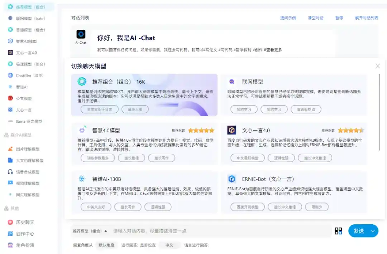The width and height of the screenshot is (387, 254).
Task: Click the 擅长推理 tag on 智慧4.0模型 card
Action: coord(132,158)
